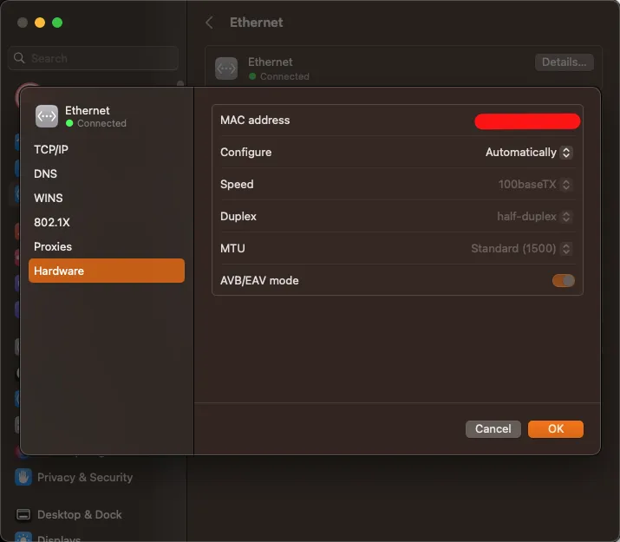Screen dimensions: 620x542
Task: Click the OK button
Action: tap(556, 429)
